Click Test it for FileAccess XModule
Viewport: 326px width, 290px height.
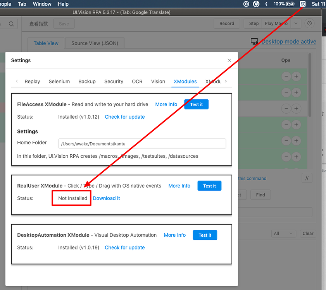point(196,104)
